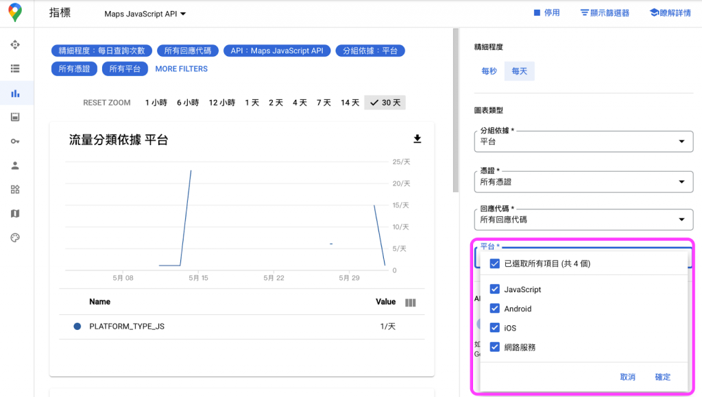Click the PLATFORM_TYPE_JS legend color dot

(77, 326)
